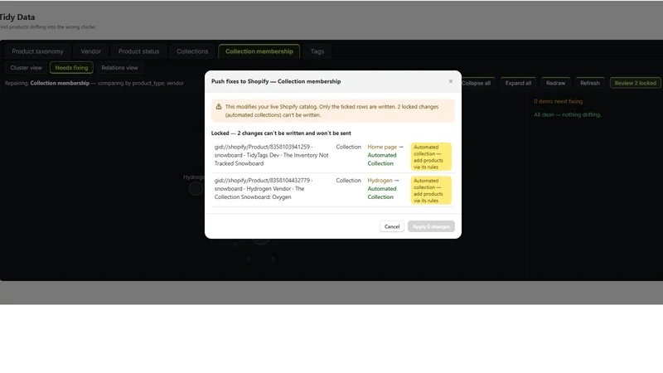Redraw the cluster graph
This screenshot has height=373, width=663.
(x=555, y=83)
